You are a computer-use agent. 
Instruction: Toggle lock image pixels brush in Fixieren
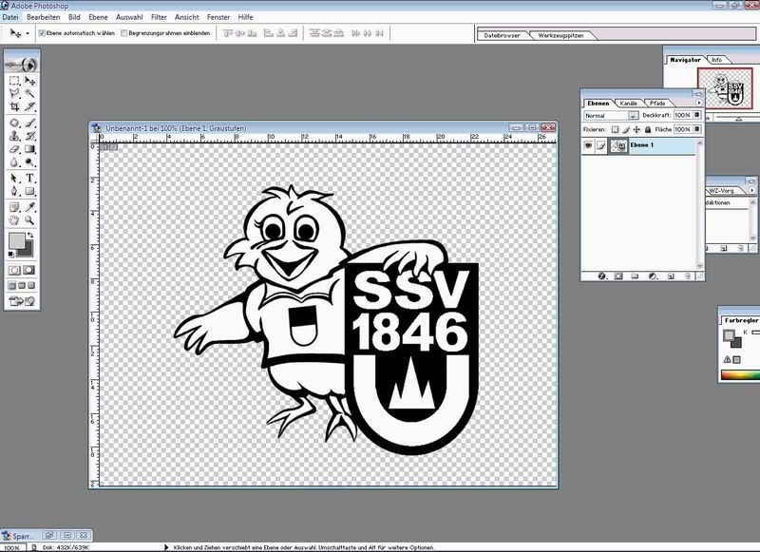[x=626, y=129]
